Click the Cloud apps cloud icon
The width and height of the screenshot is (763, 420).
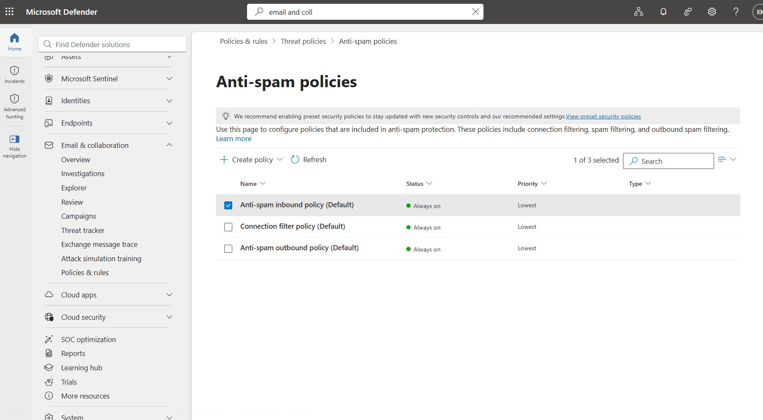pos(49,294)
